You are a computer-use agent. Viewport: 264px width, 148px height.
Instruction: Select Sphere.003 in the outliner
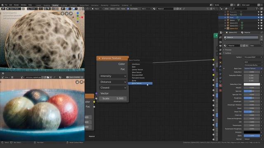(234, 28)
